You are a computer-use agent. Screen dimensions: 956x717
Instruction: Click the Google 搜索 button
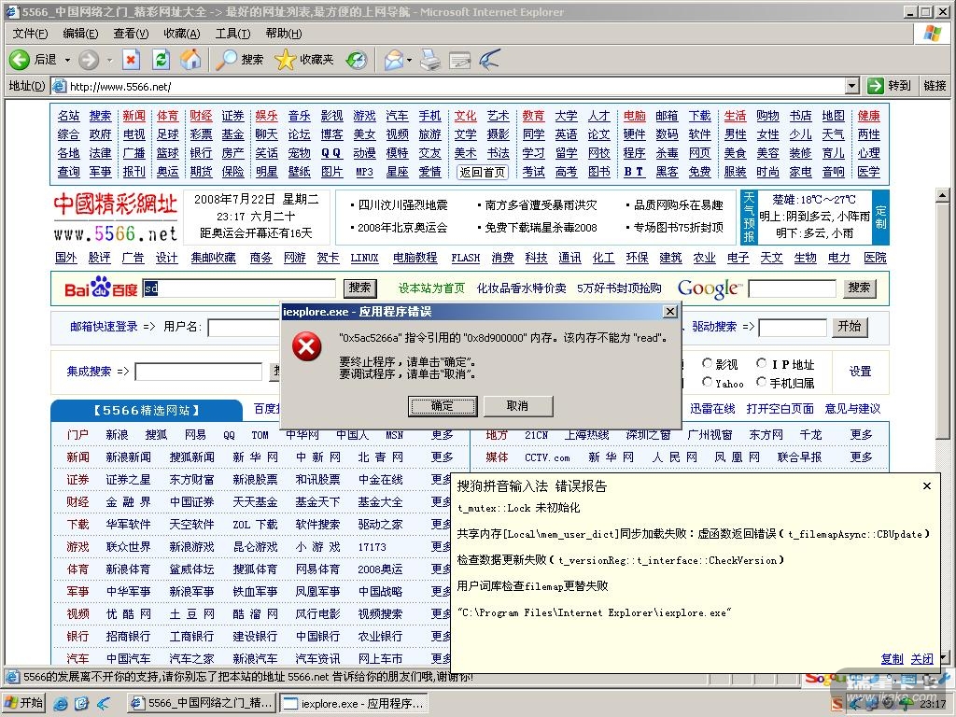pos(859,288)
